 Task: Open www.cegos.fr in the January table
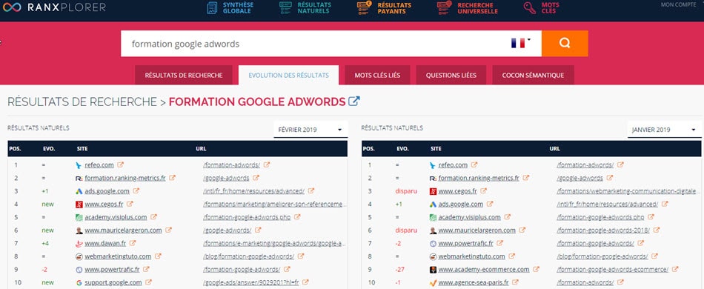tap(458, 191)
